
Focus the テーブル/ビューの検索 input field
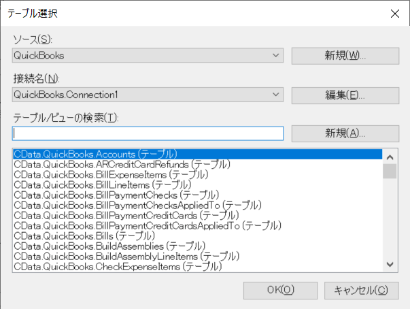[x=148, y=133]
